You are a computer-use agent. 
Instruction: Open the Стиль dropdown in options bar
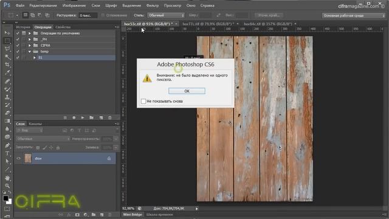tap(166, 15)
